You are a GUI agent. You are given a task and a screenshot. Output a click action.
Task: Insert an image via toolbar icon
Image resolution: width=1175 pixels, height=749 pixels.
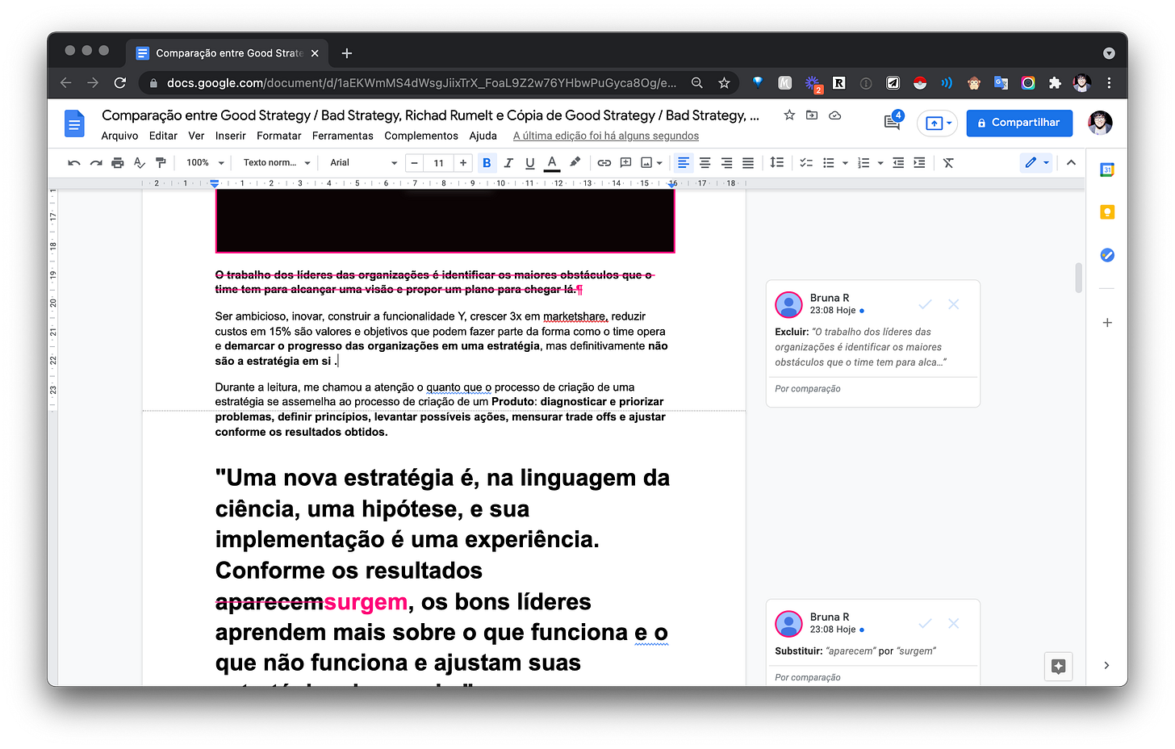coord(646,163)
